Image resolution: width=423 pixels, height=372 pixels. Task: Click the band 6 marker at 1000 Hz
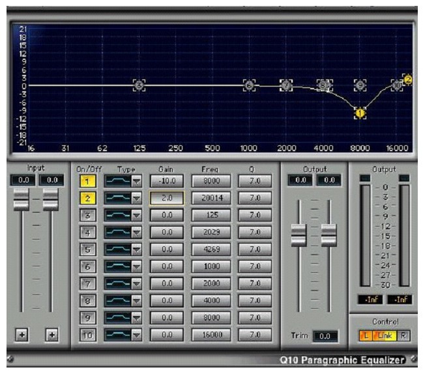(x=248, y=85)
